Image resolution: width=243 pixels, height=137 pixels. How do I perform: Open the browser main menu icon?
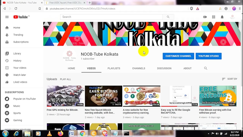pyautogui.click(x=240, y=9)
